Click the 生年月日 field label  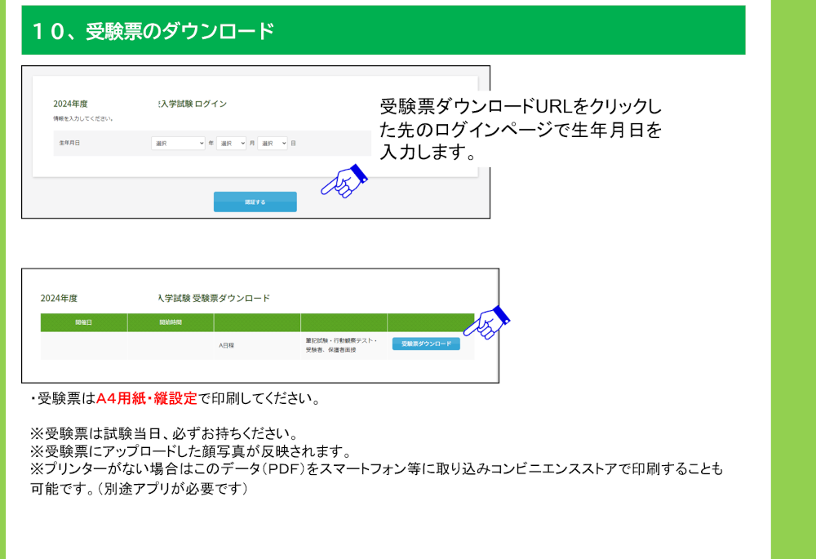70,143
